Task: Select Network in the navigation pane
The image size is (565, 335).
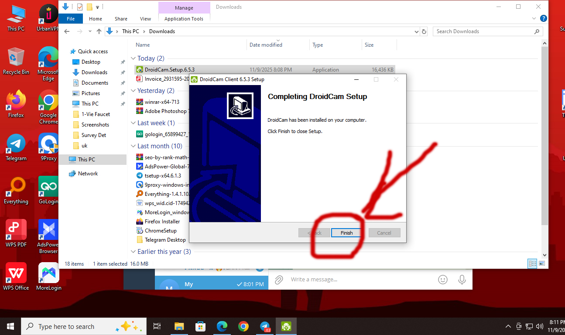Action: pyautogui.click(x=88, y=174)
